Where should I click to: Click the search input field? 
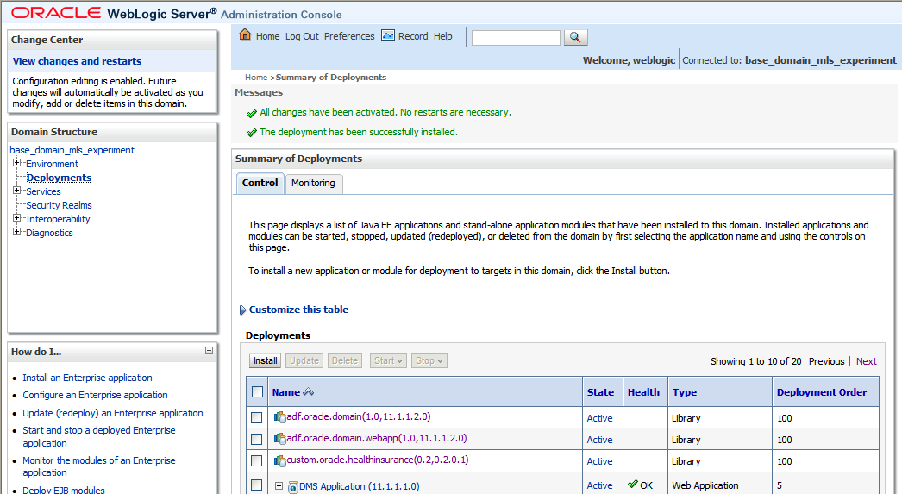pos(516,38)
